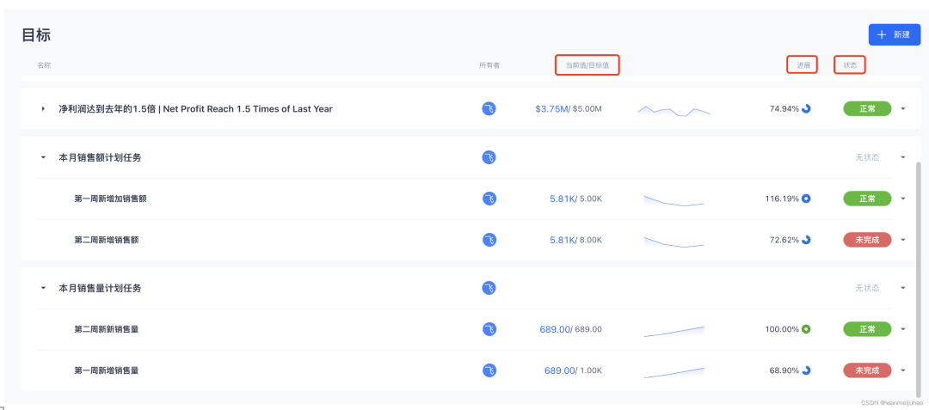This screenshot has width=929, height=410.
Task: Click progress circle icon beside 116.19%
Action: coord(806,199)
